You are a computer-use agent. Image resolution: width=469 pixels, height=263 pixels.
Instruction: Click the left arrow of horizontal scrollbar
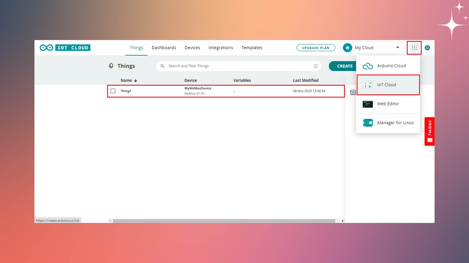(110, 221)
